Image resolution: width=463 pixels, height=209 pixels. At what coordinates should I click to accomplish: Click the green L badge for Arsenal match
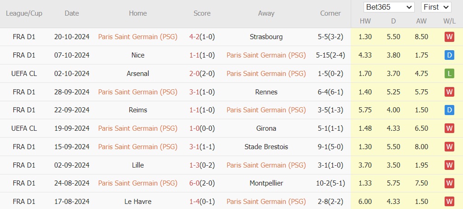[449, 74]
